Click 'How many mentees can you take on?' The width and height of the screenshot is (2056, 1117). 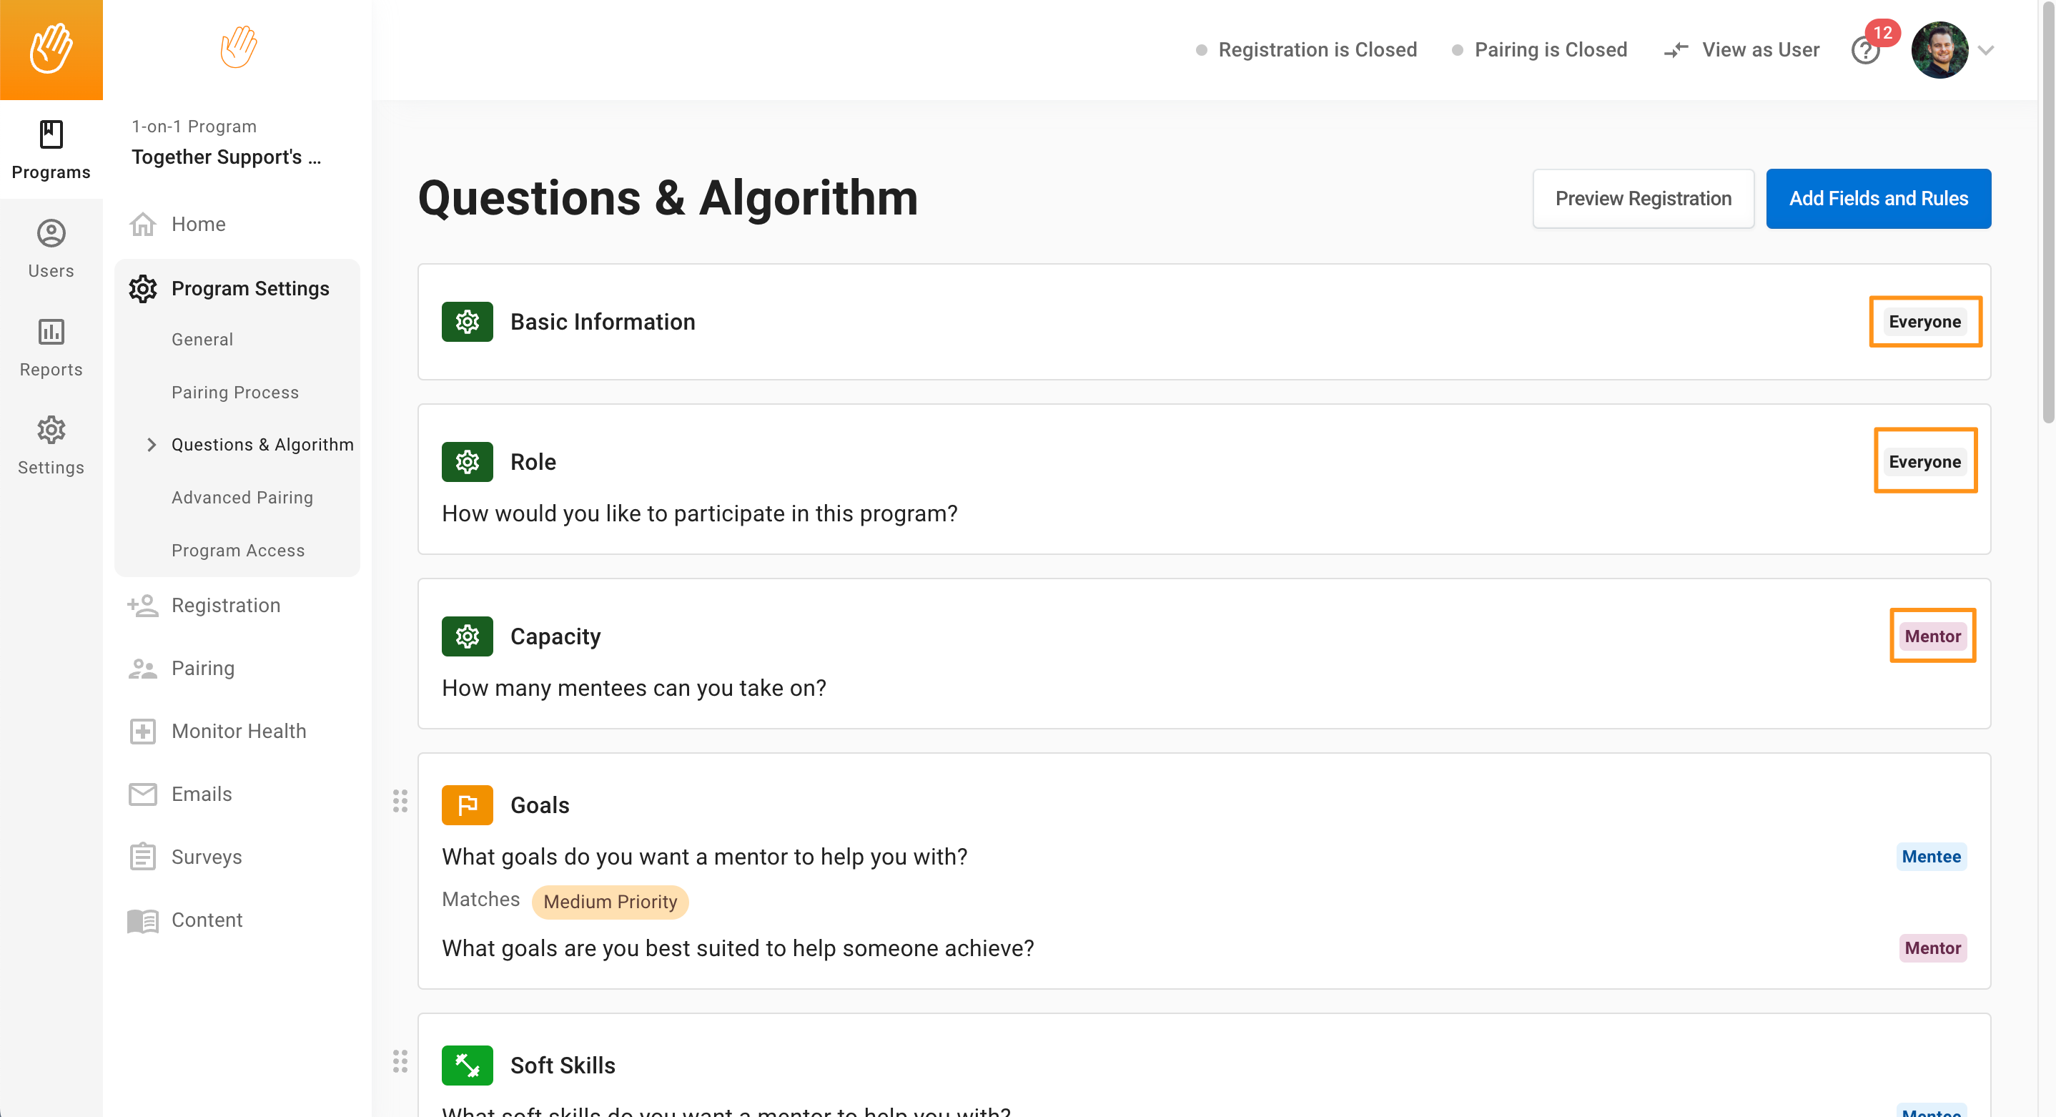coord(633,688)
